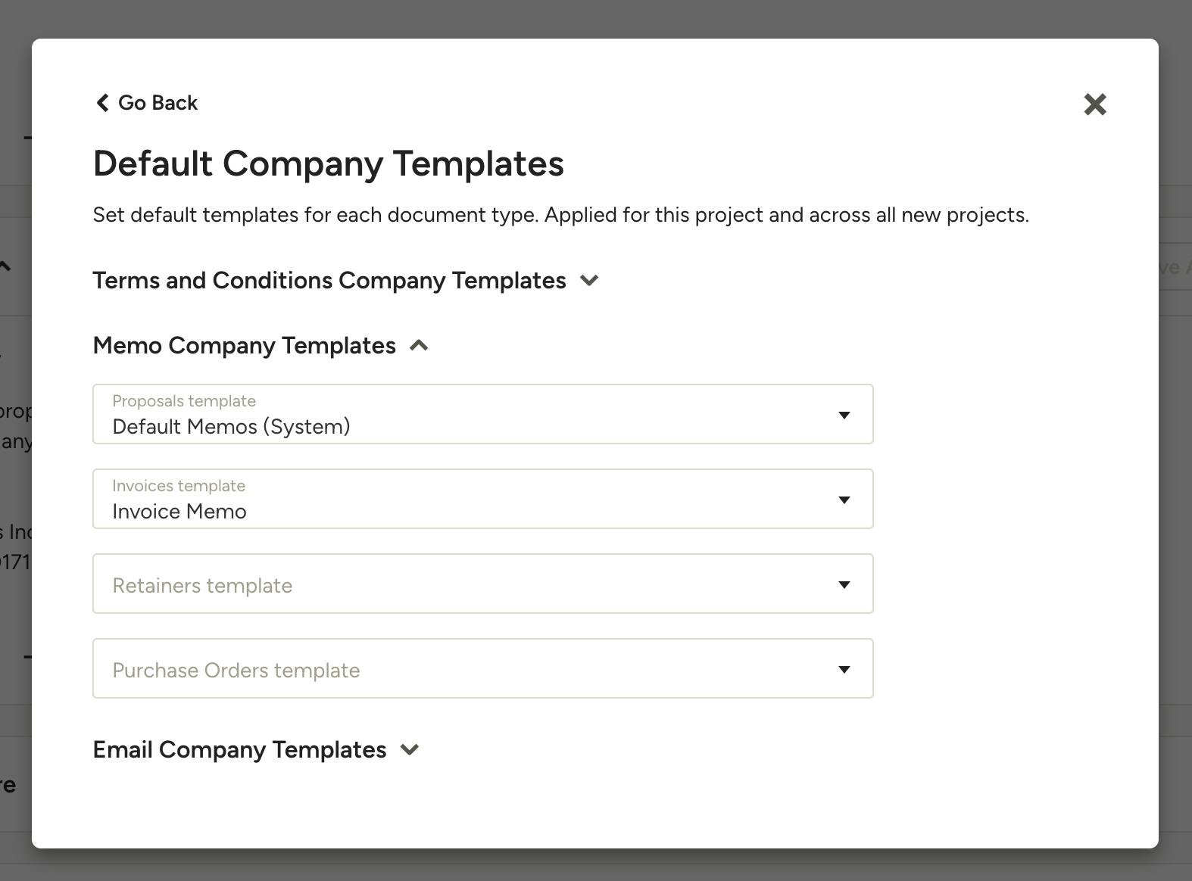The height and width of the screenshot is (881, 1192).
Task: Open the Retainers template dropdown arrow
Action: point(844,584)
